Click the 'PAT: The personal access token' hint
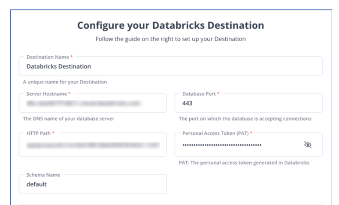 [x=244, y=163]
